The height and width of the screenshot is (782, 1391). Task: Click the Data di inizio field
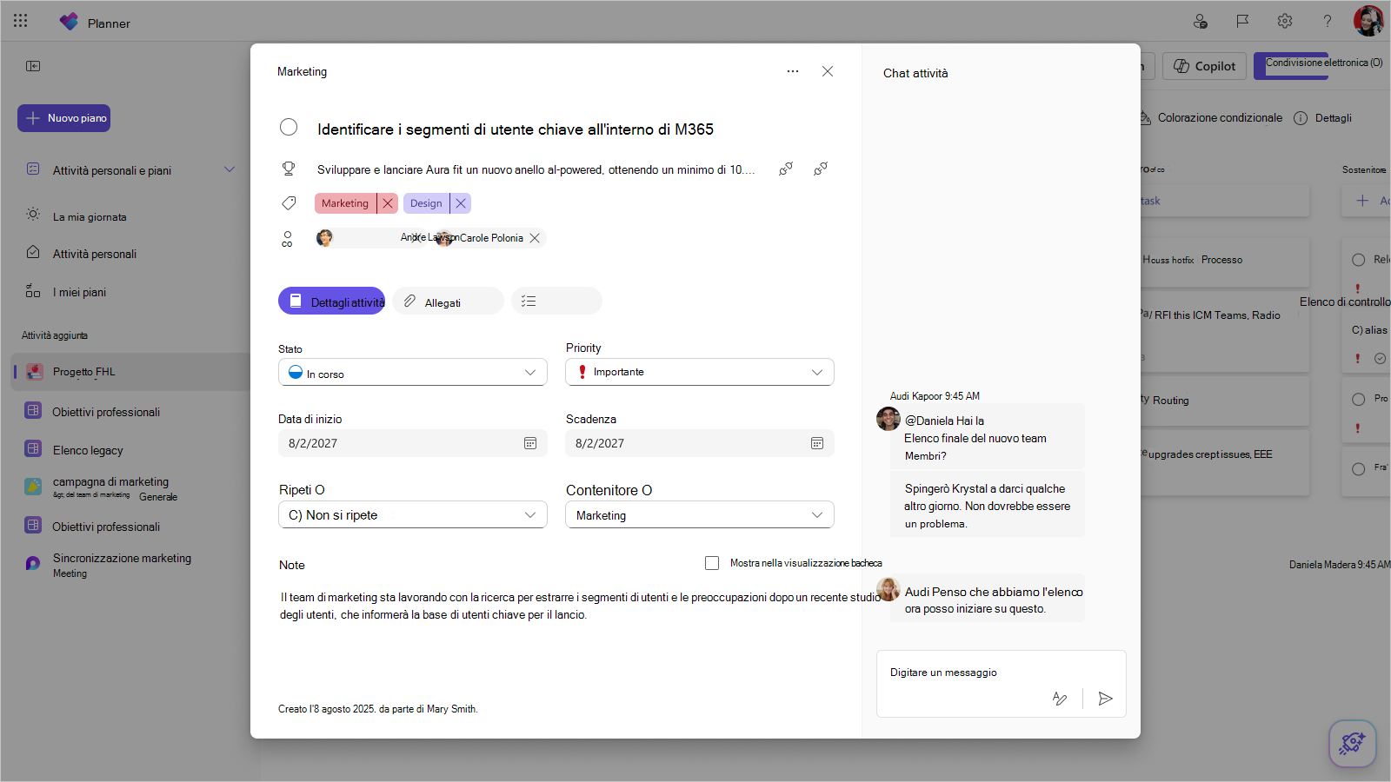coord(413,443)
